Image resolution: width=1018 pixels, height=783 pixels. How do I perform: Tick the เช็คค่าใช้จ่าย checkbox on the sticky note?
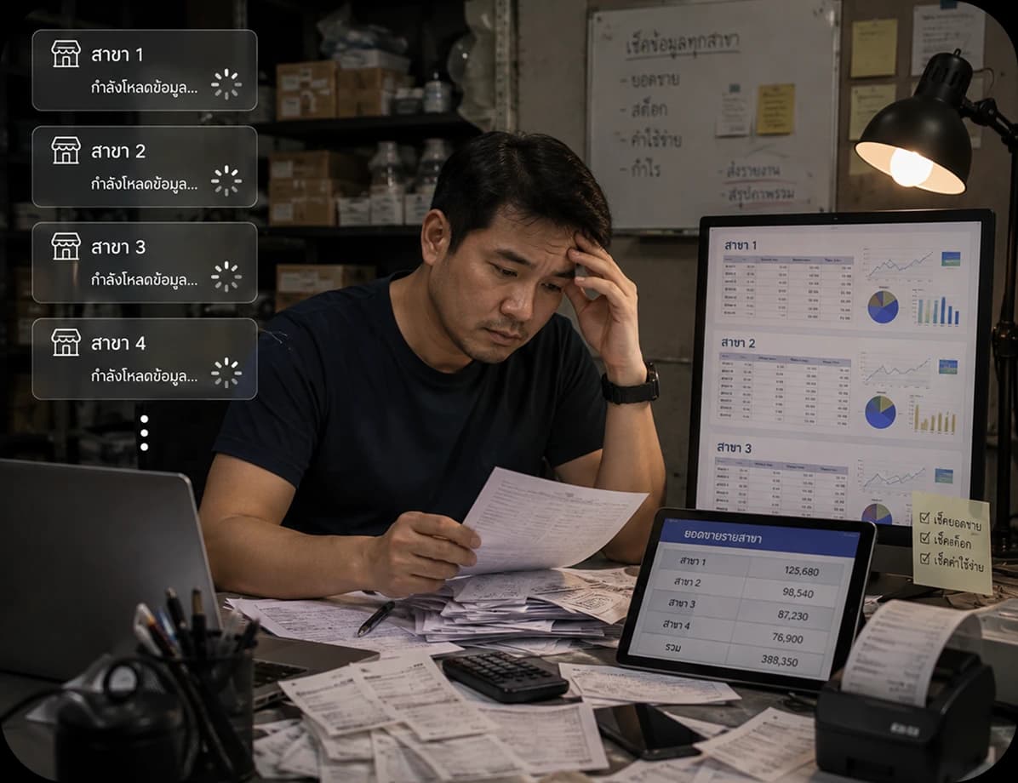coord(925,557)
